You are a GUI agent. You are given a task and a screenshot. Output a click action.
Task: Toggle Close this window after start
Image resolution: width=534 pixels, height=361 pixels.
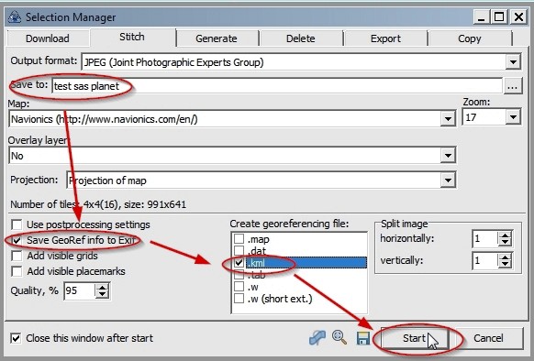[x=16, y=338]
